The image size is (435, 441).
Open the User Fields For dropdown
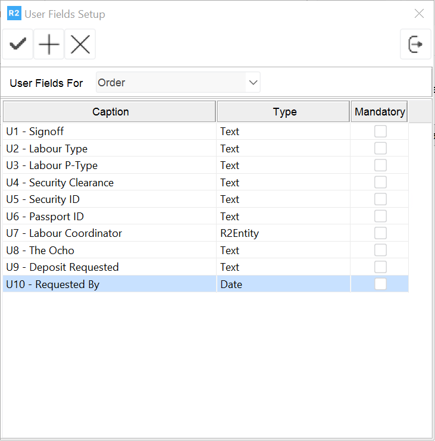pos(254,83)
